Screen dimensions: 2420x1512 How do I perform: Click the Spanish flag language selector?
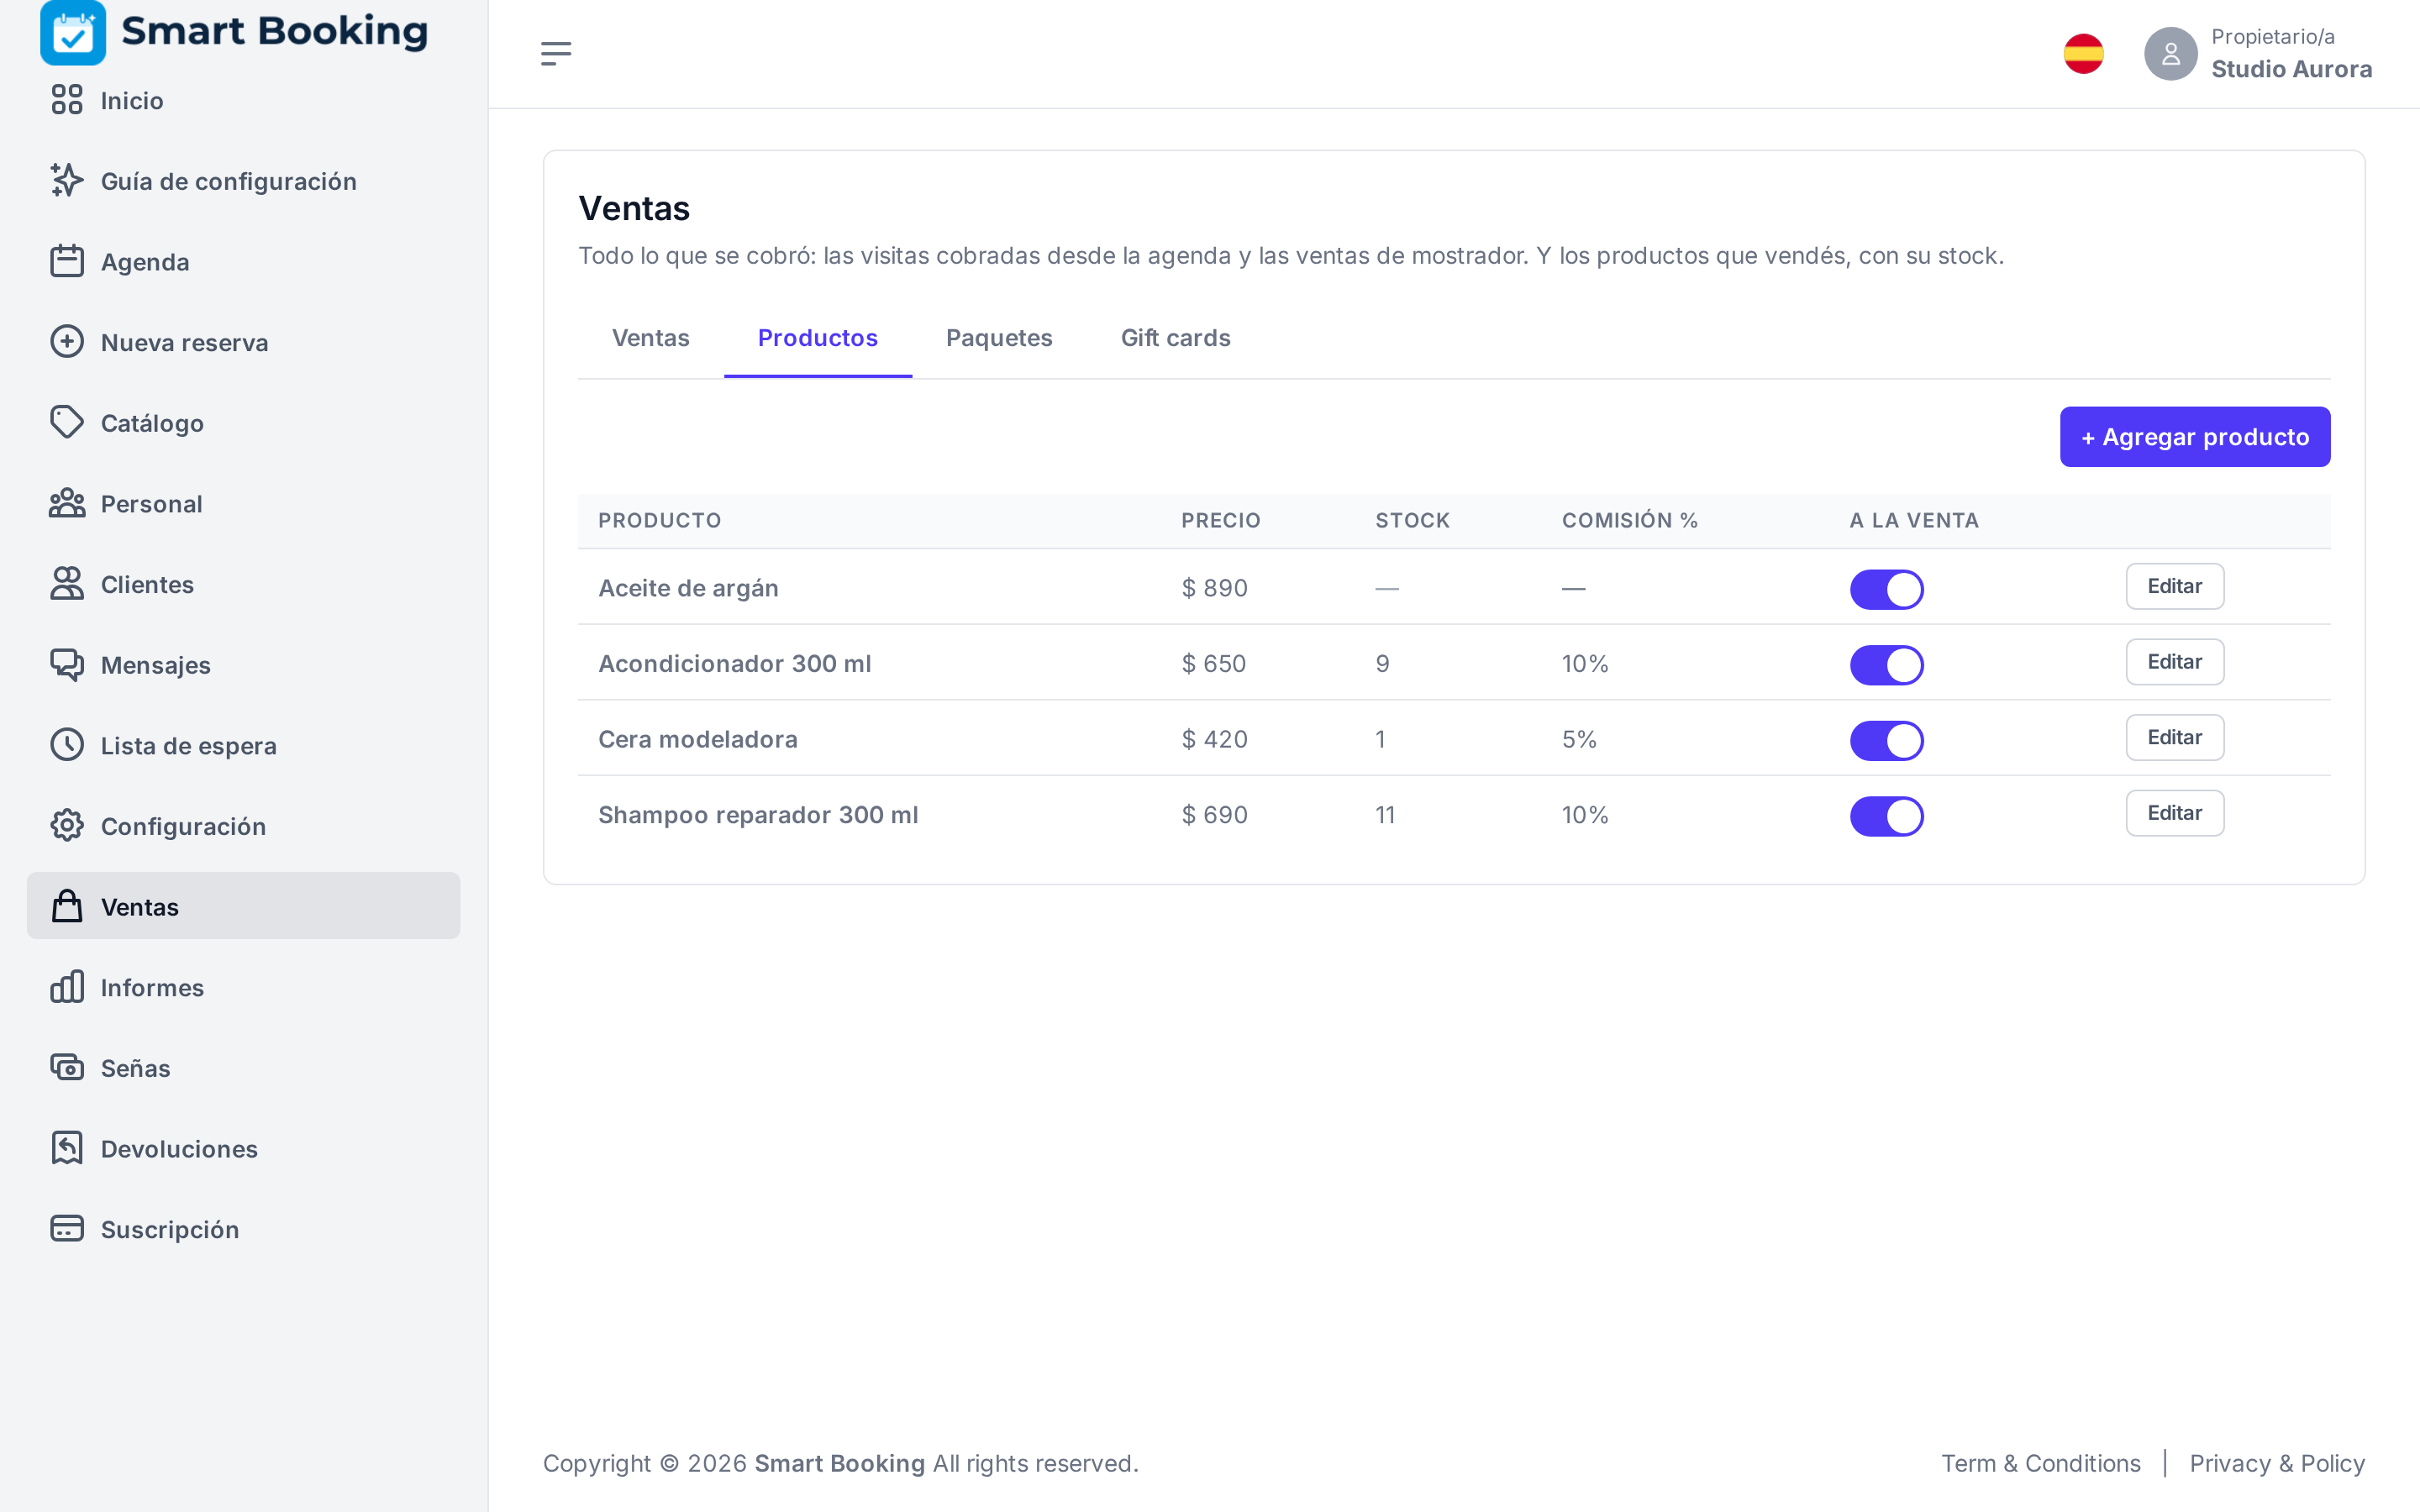tap(2083, 54)
